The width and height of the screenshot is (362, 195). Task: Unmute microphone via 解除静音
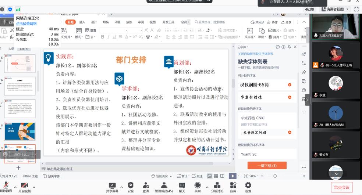pyautogui.click(x=5, y=185)
